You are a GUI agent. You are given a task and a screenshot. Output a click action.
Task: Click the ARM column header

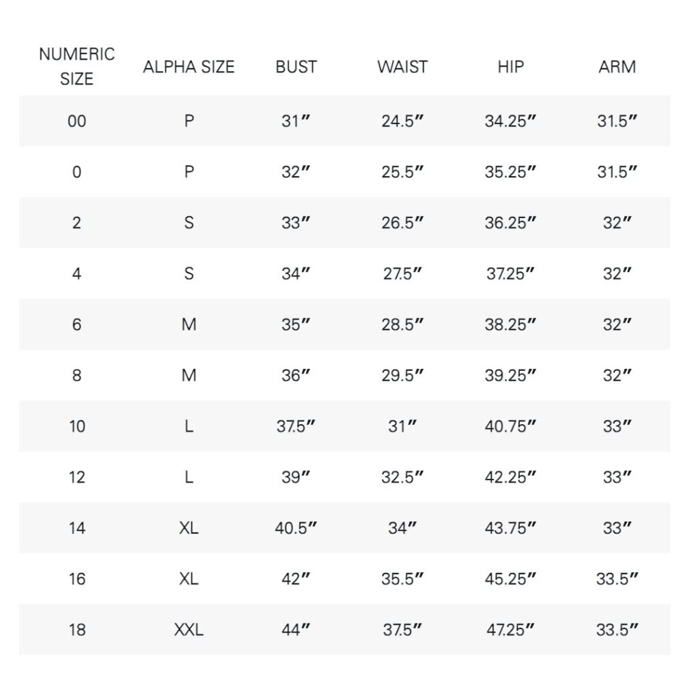[617, 67]
